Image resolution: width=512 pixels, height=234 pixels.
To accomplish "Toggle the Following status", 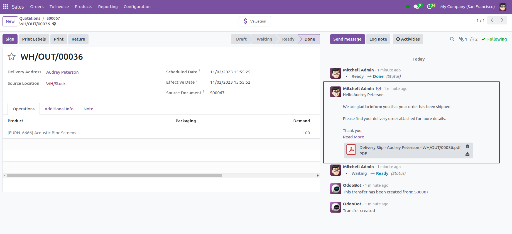I will coord(494,39).
